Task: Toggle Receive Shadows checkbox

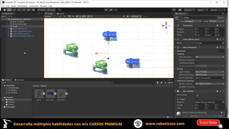Action: pos(196,60)
